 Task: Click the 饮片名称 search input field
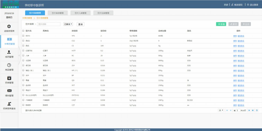(x=49, y=24)
